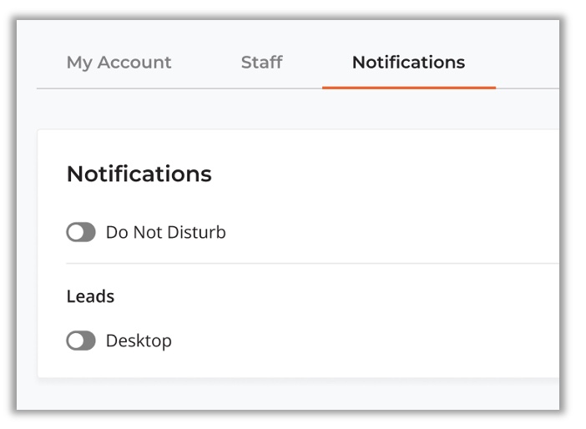586x429 pixels.
Task: Open the My Account tab
Action: tap(119, 63)
